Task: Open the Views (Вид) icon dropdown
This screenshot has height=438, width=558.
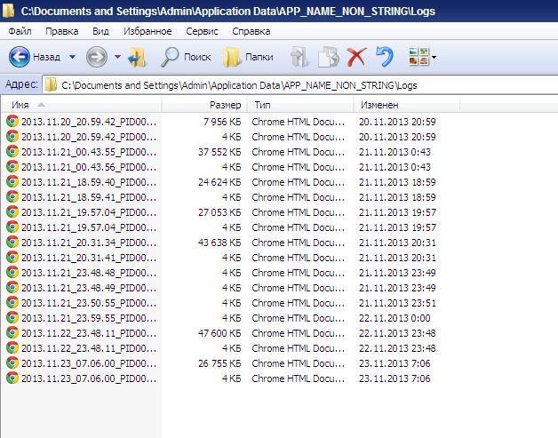Action: pyautogui.click(x=422, y=57)
